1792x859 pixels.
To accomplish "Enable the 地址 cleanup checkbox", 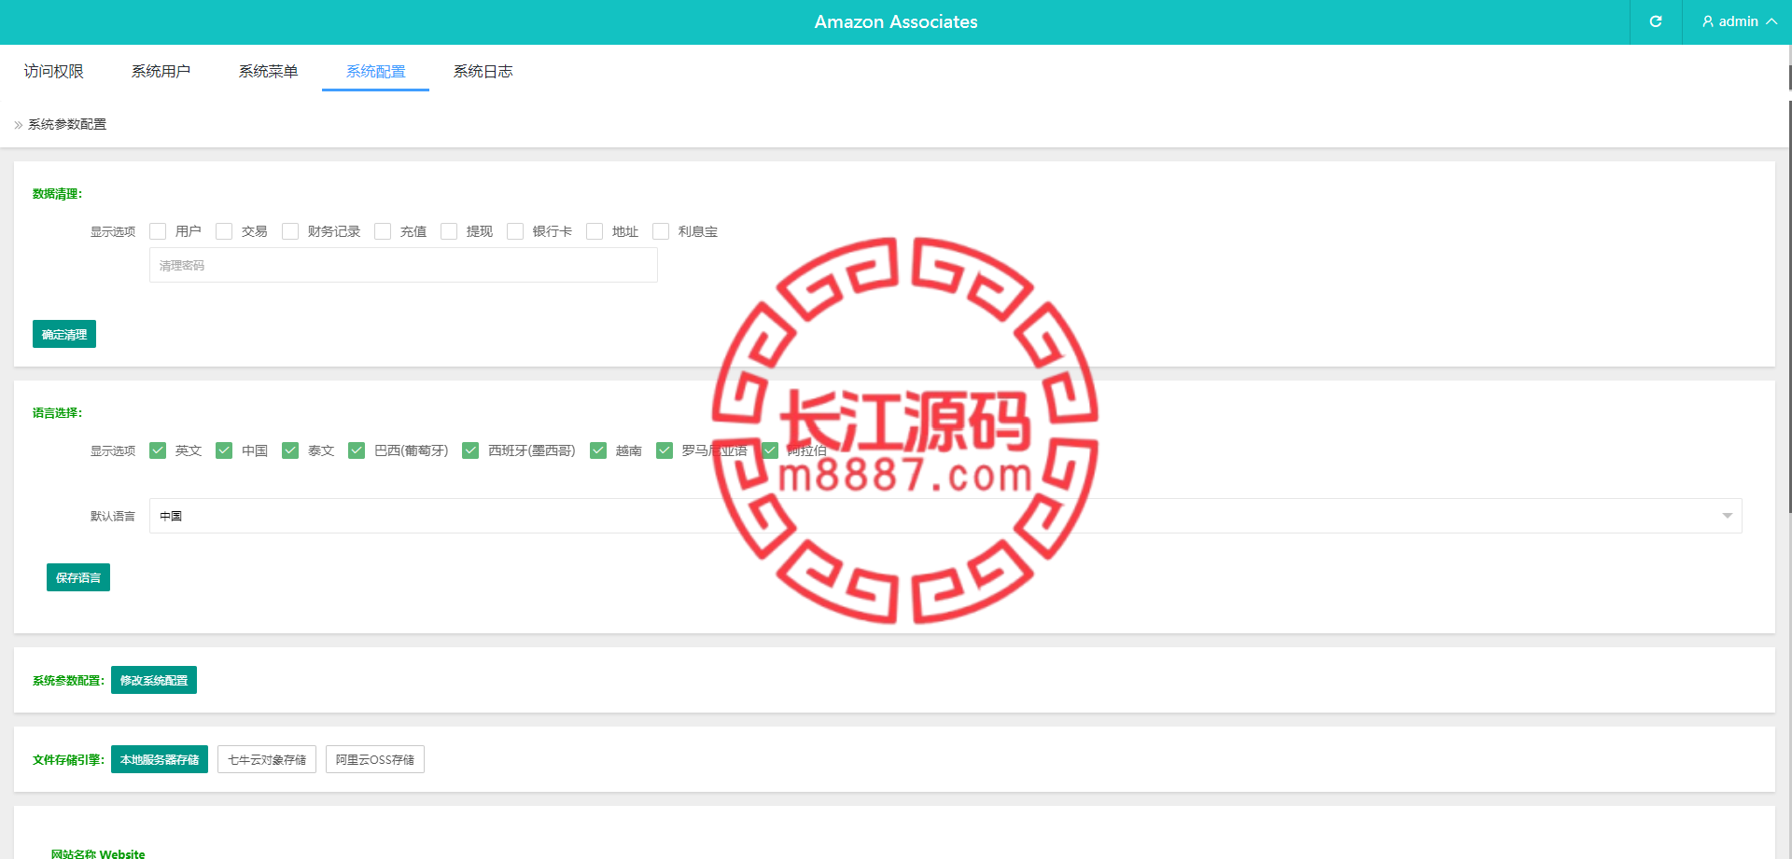I will click(x=595, y=231).
